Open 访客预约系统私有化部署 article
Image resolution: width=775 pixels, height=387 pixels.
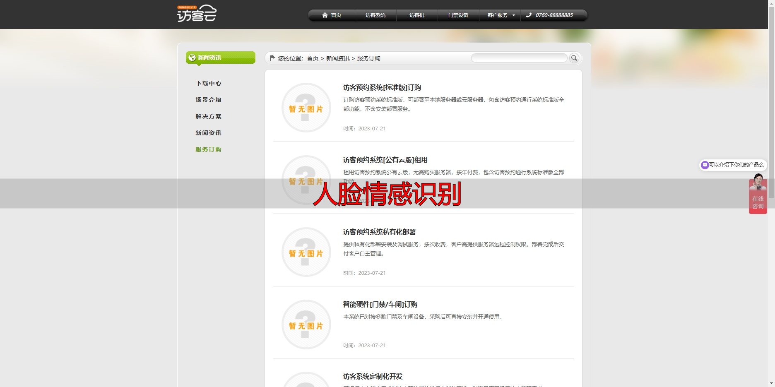pyautogui.click(x=380, y=232)
